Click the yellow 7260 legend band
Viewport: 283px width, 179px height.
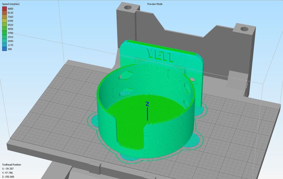click(x=4, y=17)
